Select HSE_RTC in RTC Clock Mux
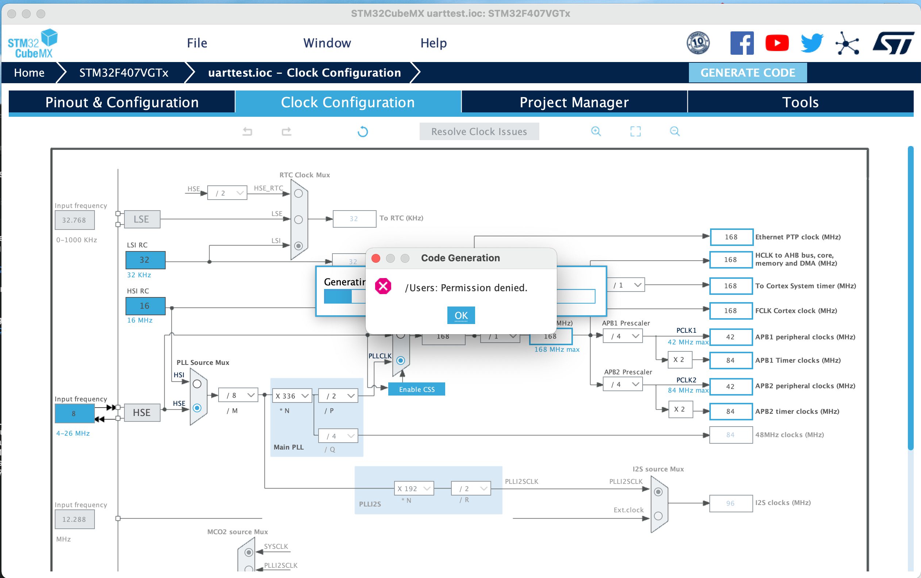The image size is (921, 578). pos(298,193)
